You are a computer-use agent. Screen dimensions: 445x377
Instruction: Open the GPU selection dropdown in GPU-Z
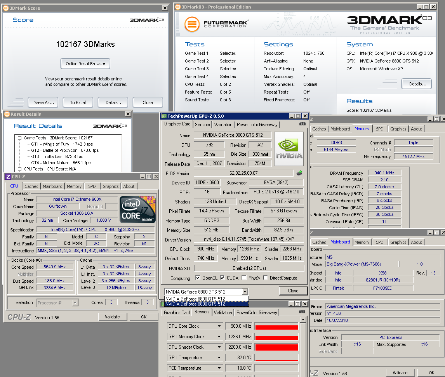(x=245, y=292)
